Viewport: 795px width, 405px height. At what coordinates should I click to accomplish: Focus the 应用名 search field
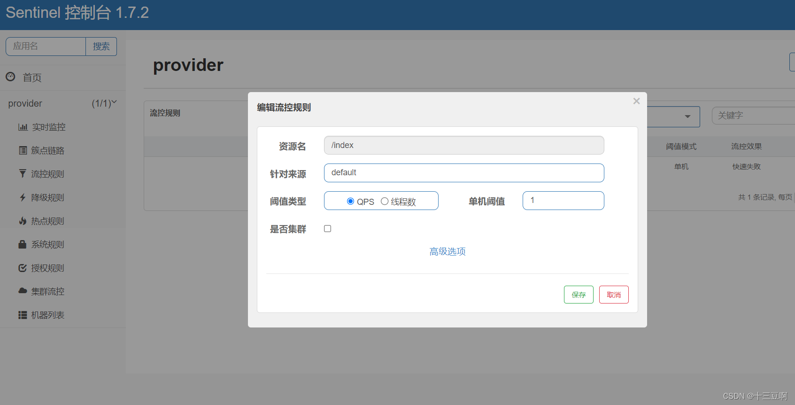coord(46,47)
